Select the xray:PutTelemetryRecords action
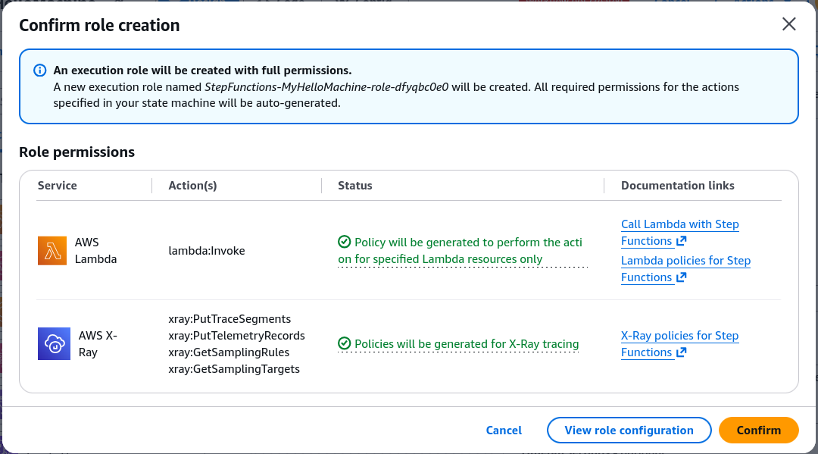 pos(236,336)
